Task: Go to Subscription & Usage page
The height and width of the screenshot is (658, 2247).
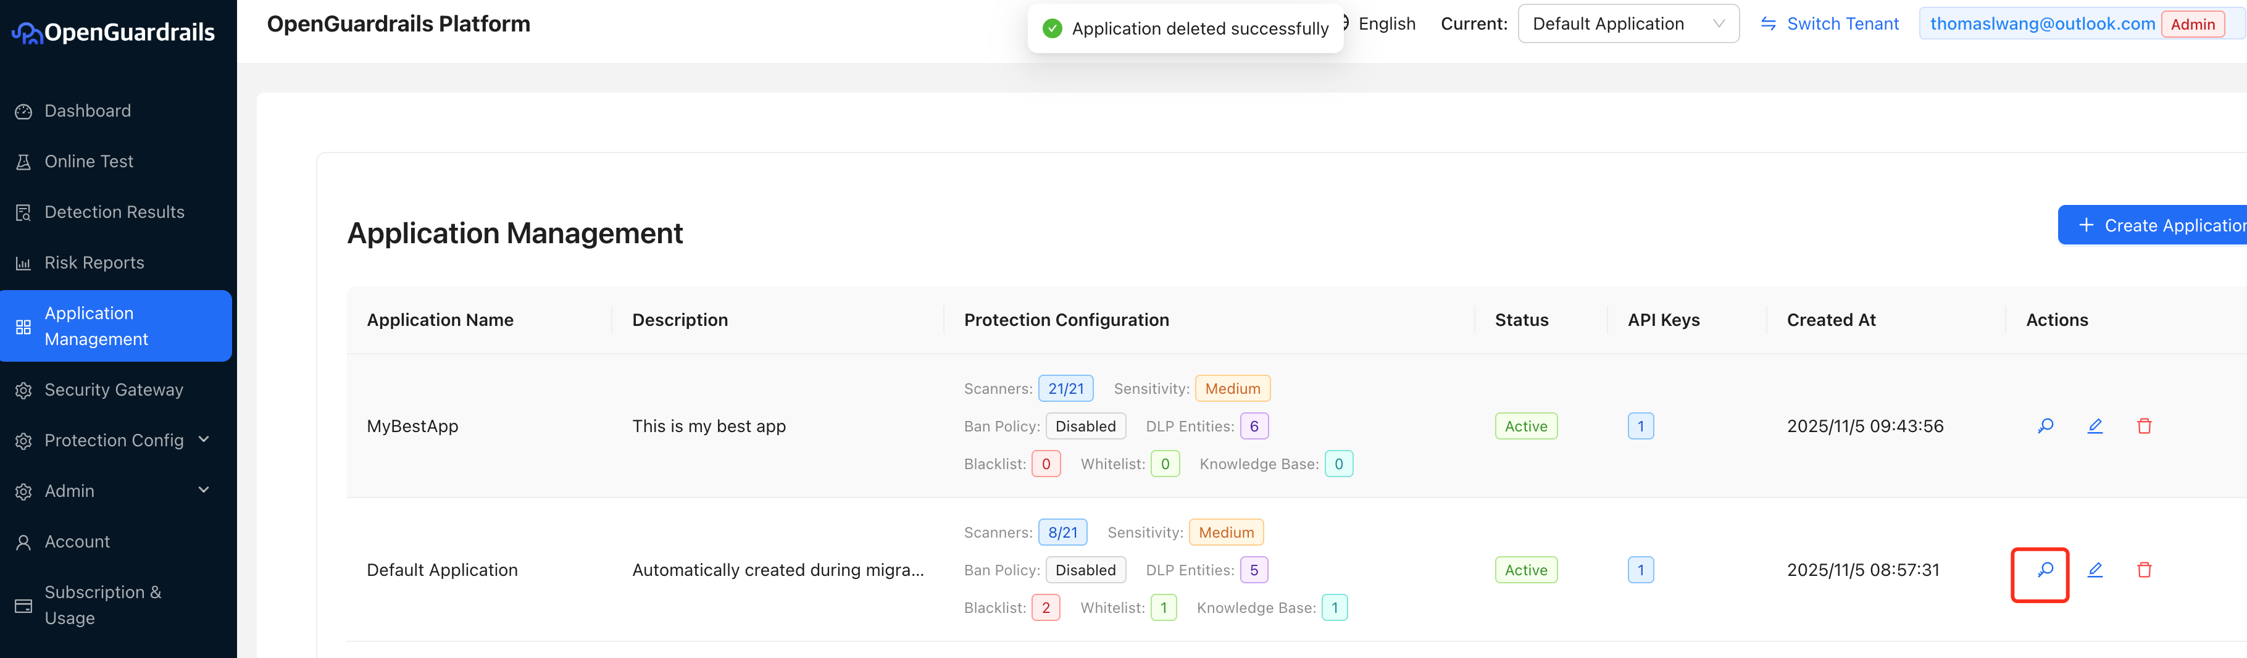Action: click(102, 605)
